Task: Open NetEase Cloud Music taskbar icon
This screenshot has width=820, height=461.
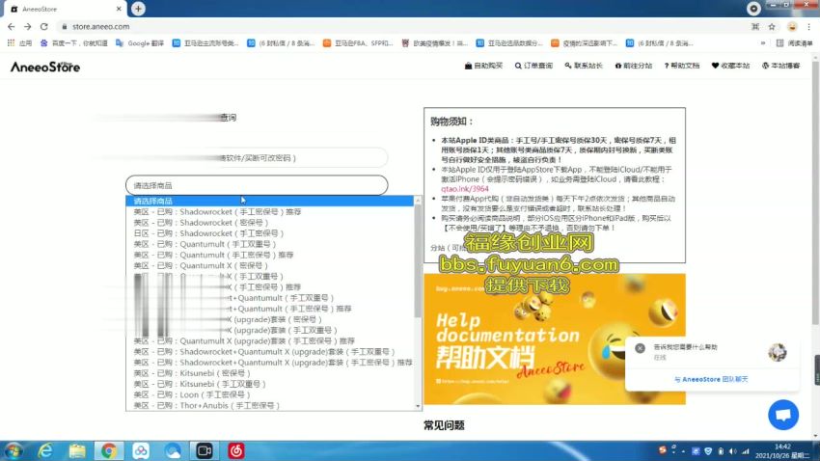Action: [236, 450]
